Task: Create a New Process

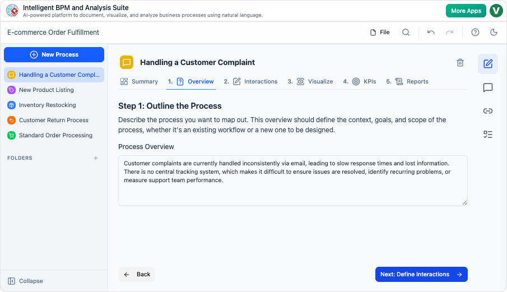Action: coord(54,55)
